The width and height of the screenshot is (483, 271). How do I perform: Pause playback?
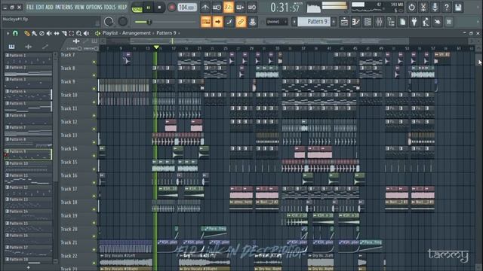click(x=148, y=8)
